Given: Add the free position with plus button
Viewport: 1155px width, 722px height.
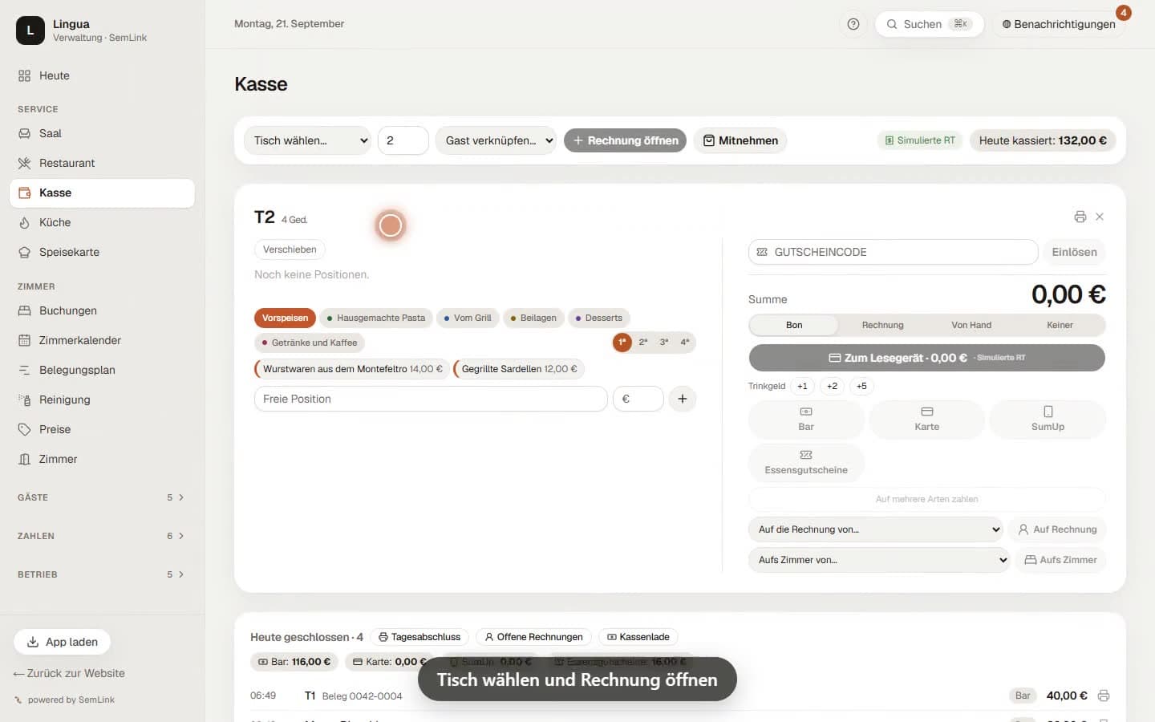Looking at the screenshot, I should [x=683, y=399].
